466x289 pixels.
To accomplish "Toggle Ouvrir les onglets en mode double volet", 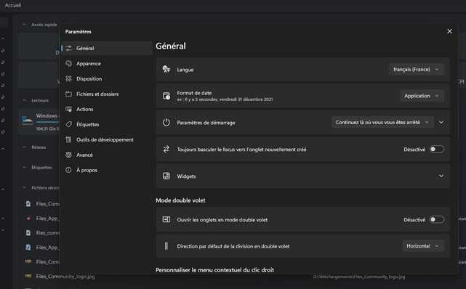I will pos(437,219).
